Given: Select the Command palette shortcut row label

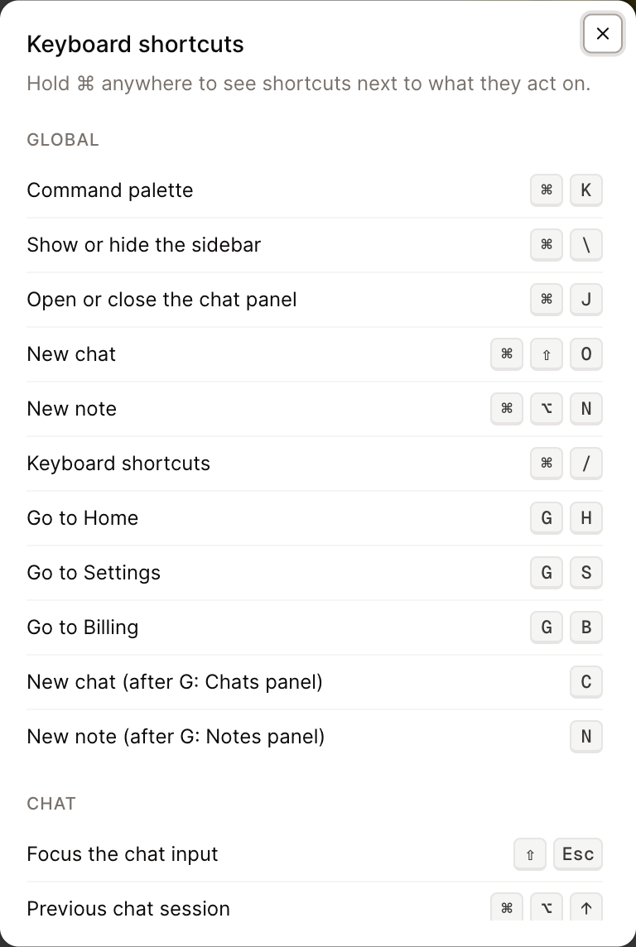Looking at the screenshot, I should (110, 190).
